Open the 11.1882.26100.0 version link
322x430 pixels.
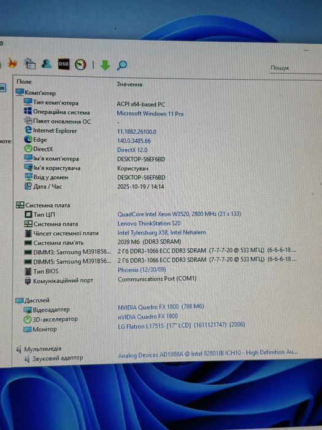coord(137,131)
